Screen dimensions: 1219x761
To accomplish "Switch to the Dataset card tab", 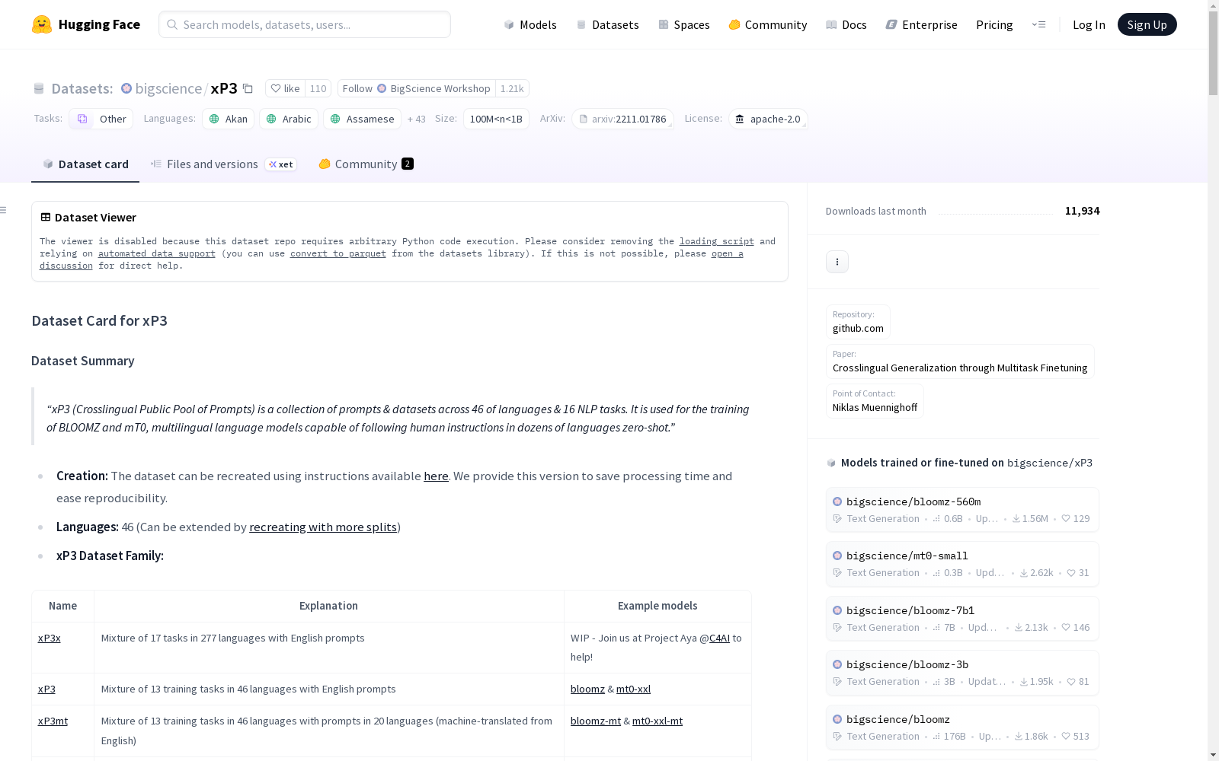I will pyautogui.click(x=85, y=164).
